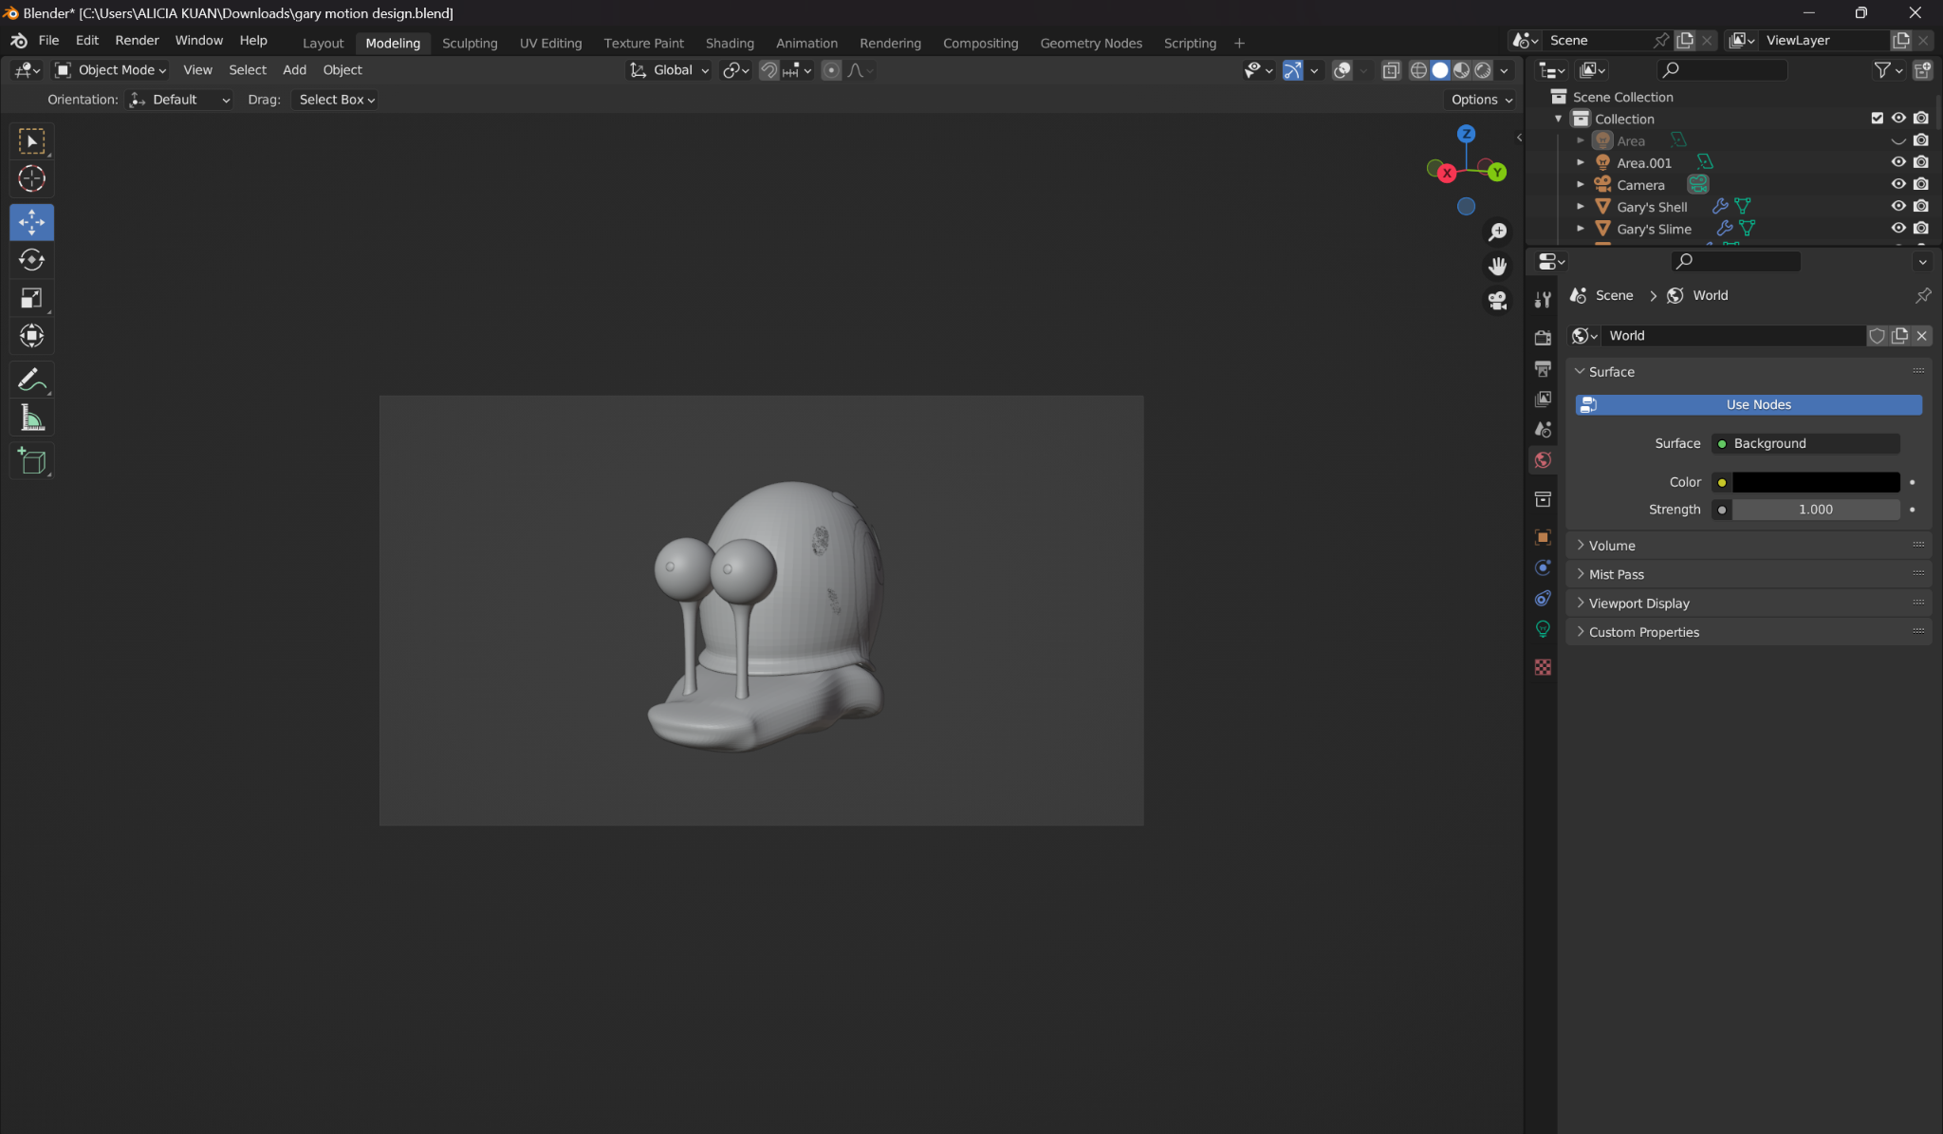Open the Global orientation dropdown

pos(669,70)
